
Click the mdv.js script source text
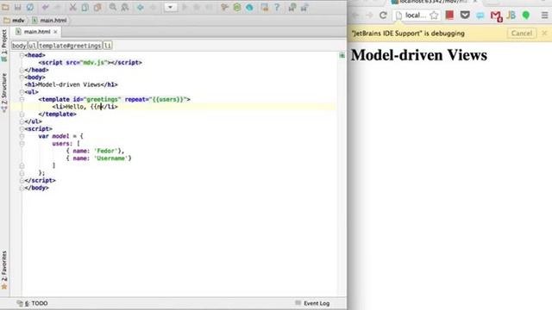click(x=94, y=63)
